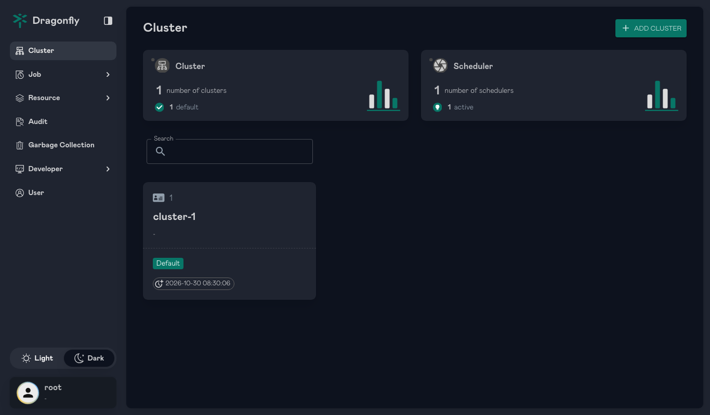This screenshot has width=710, height=415.
Task: Click the Garbage Collection trash icon
Action: pyautogui.click(x=20, y=145)
